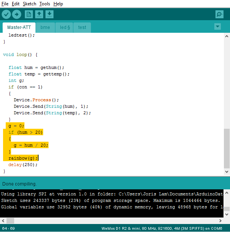This screenshot has height=232, width=230.
Task: Open the tab options dropdown arrow
Action: (x=217, y=27)
